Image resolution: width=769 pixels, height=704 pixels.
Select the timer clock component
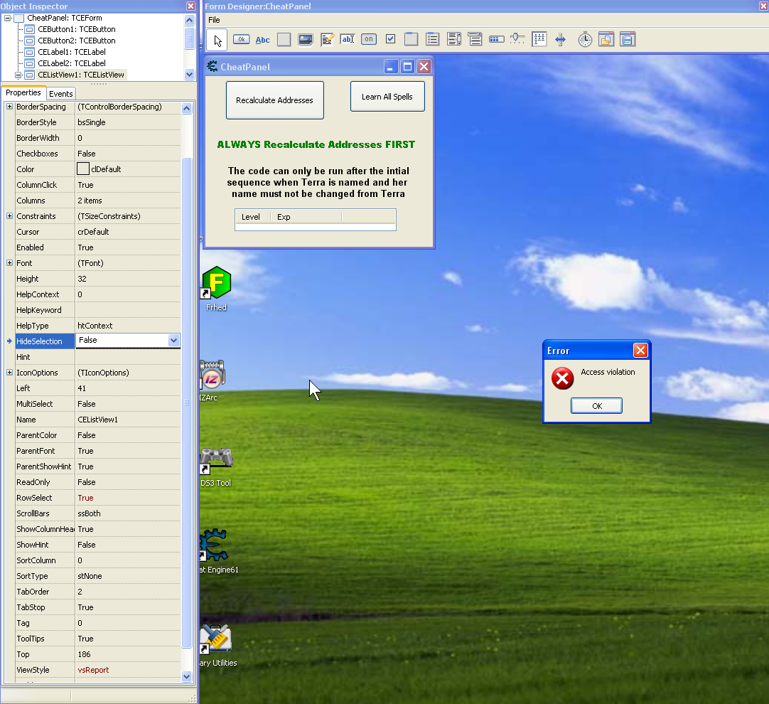tap(584, 40)
